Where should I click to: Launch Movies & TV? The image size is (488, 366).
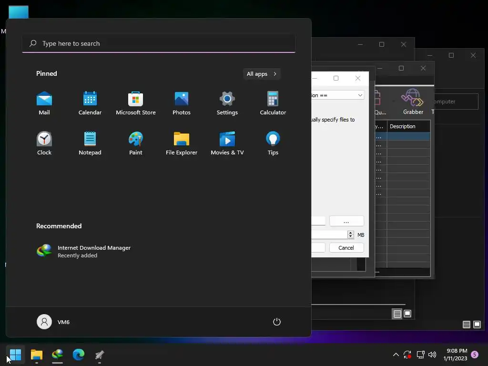[x=227, y=143]
